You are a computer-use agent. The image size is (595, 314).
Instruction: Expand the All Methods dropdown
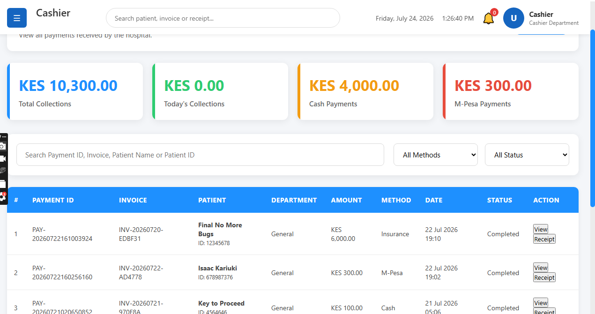click(436, 155)
